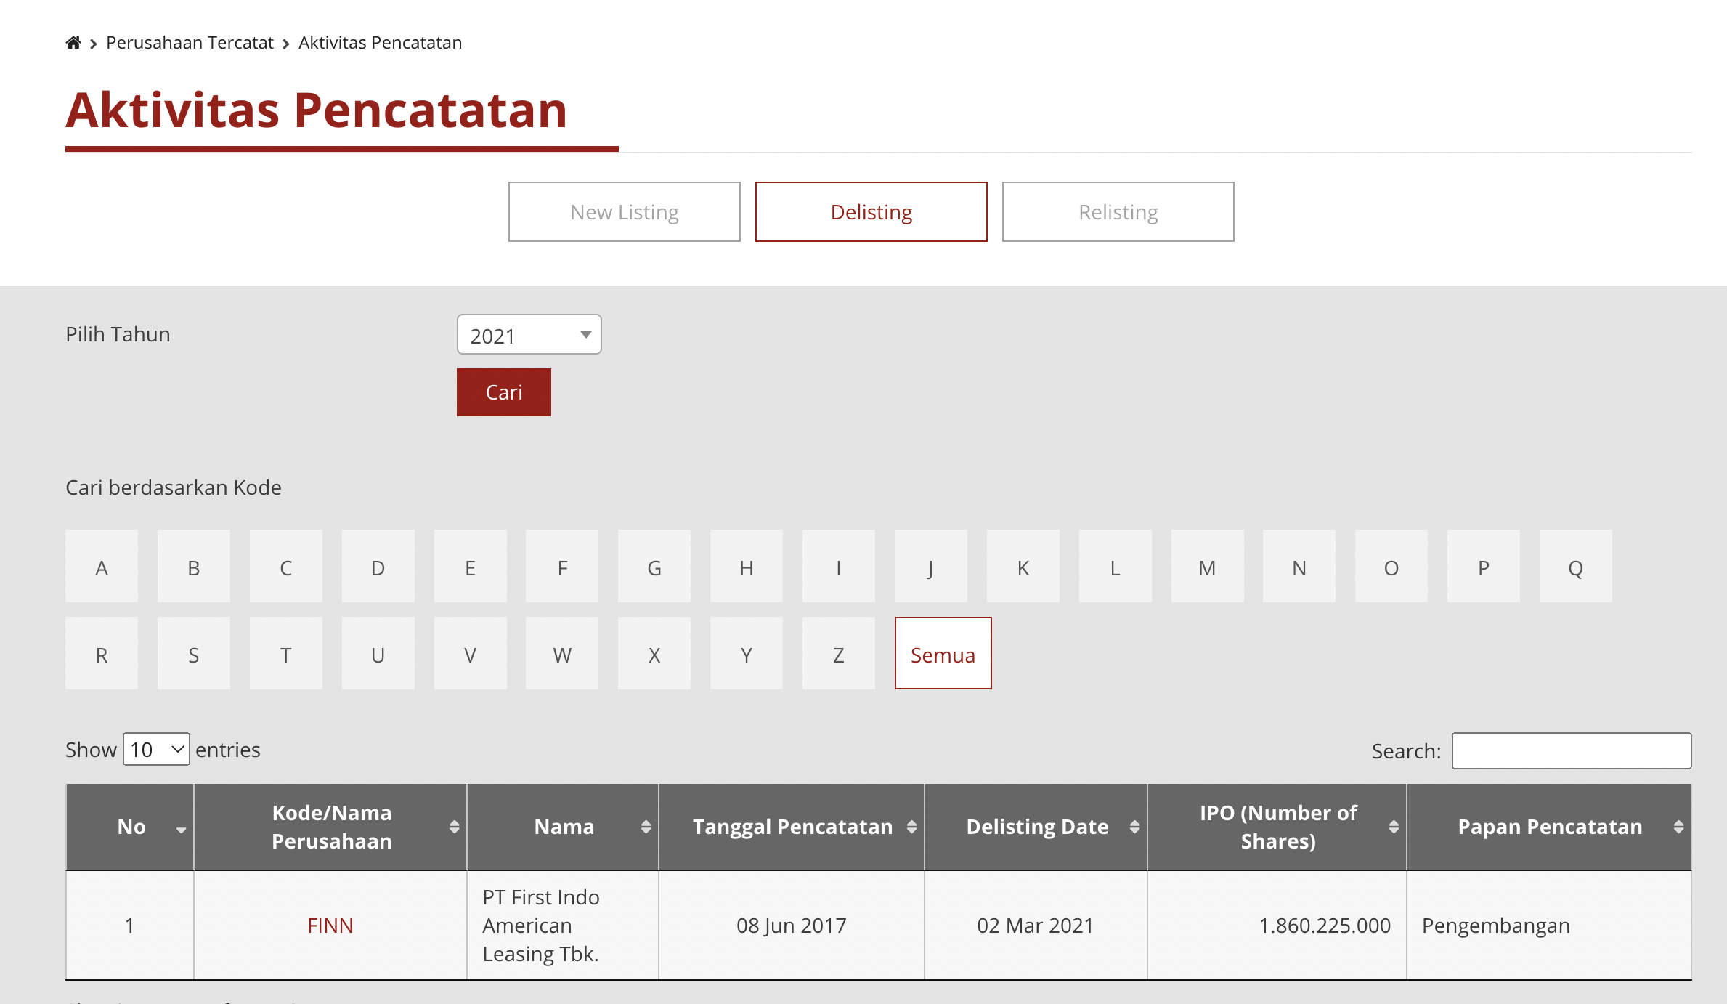The image size is (1727, 1004).
Task: Go to Perusahaan Tercatat breadcrumb link
Action: pos(190,43)
